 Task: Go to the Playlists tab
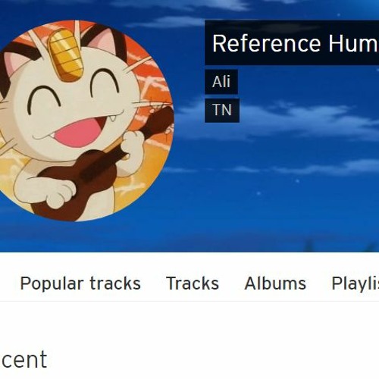[x=356, y=283]
